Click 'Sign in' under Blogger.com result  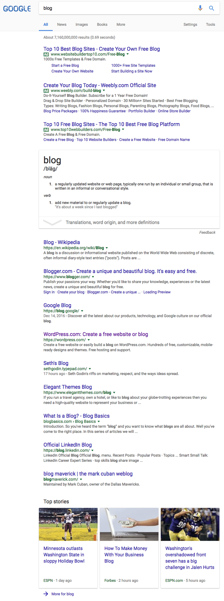[x=49, y=292]
